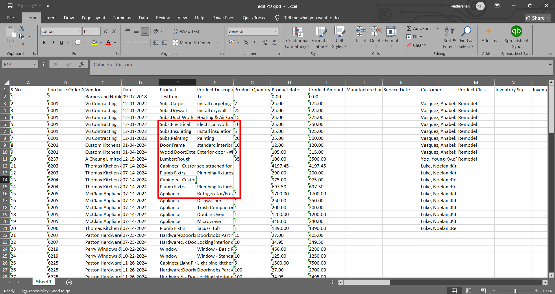Click the Insert cells icon
The width and height of the screenshot is (555, 294).
click(361, 31)
